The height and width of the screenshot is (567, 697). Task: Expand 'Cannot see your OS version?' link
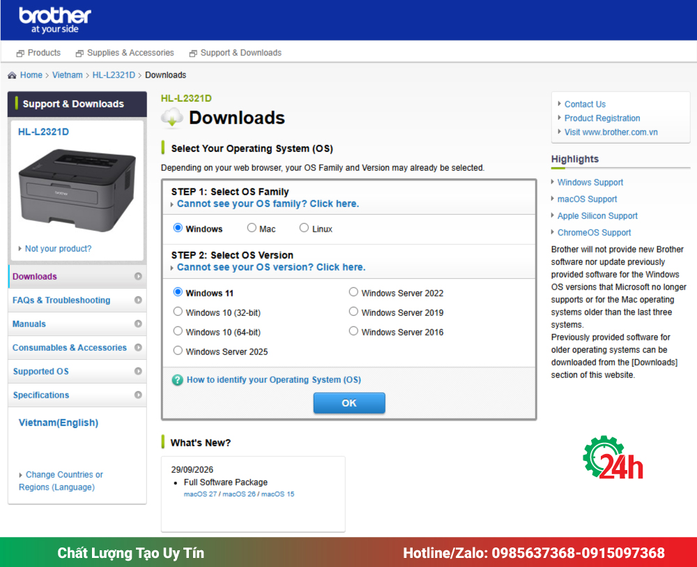coord(271,267)
